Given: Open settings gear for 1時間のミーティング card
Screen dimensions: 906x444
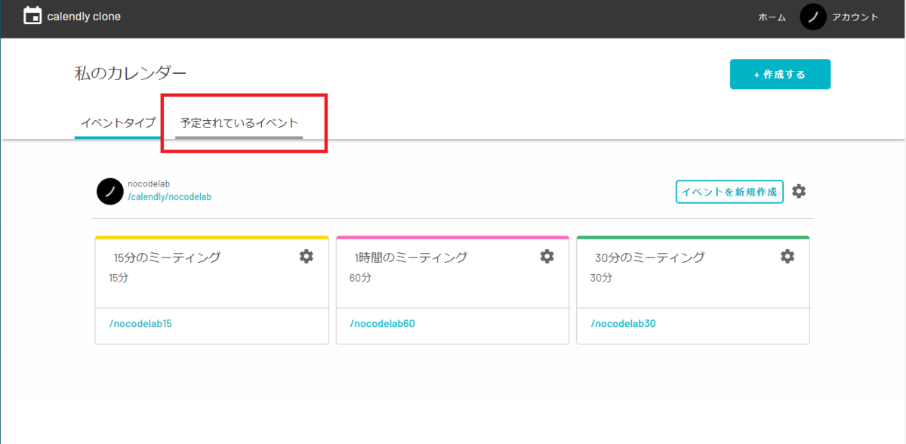Looking at the screenshot, I should point(547,256).
